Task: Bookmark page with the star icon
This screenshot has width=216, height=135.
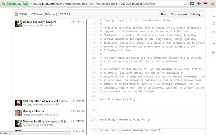Action: pyautogui.click(x=185, y=4)
